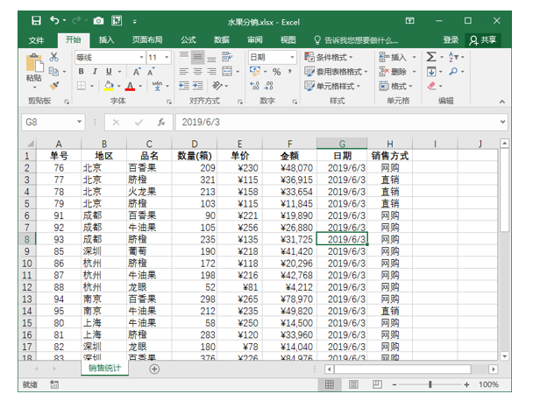
Task: Increase indent icon
Action: point(197,86)
